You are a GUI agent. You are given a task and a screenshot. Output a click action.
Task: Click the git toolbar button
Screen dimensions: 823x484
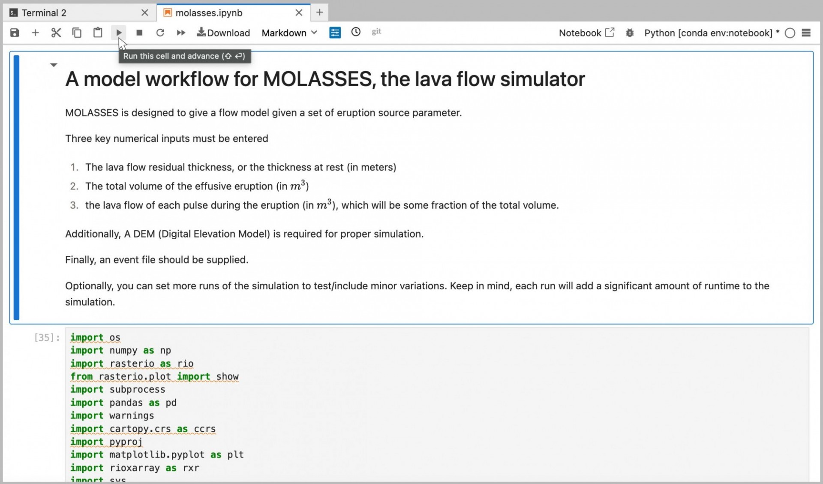click(x=376, y=32)
